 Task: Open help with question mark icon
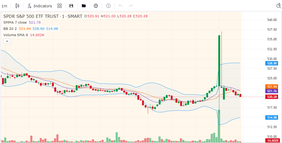point(96,6)
